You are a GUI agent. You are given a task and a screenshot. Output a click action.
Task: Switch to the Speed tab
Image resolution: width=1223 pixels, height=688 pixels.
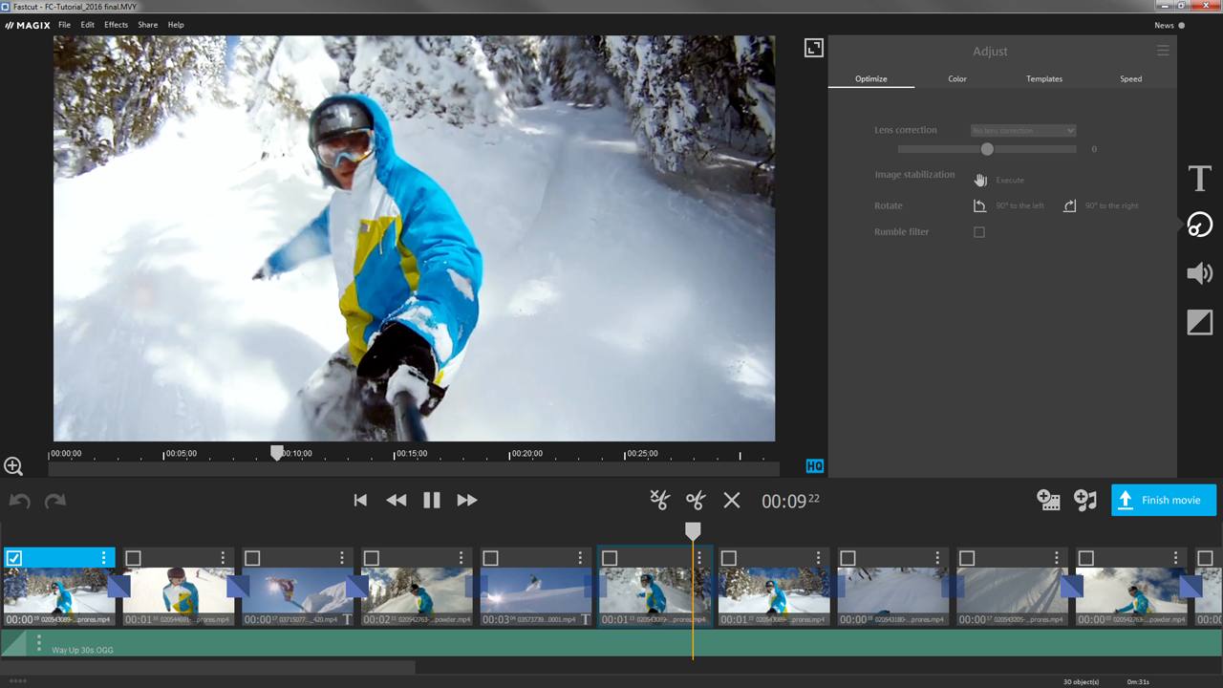pyautogui.click(x=1131, y=79)
